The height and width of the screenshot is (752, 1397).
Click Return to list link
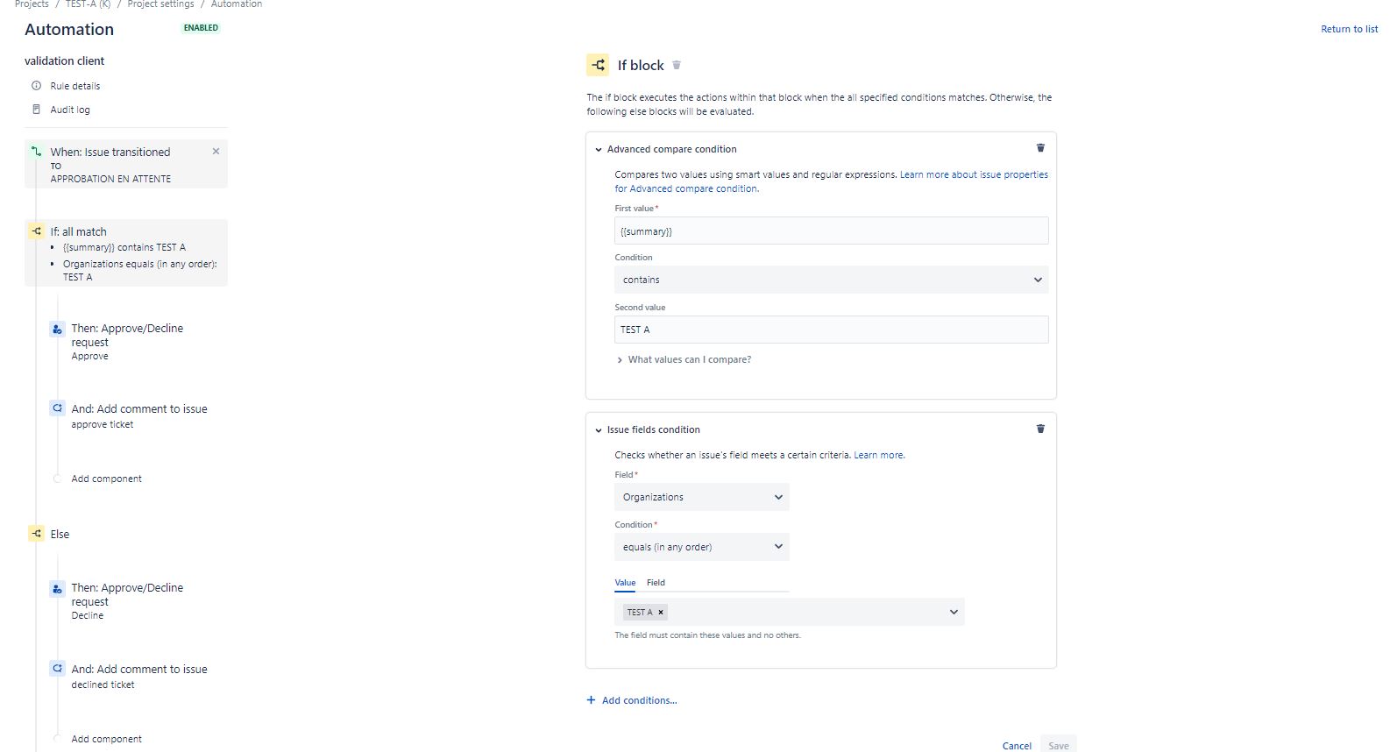1350,29
